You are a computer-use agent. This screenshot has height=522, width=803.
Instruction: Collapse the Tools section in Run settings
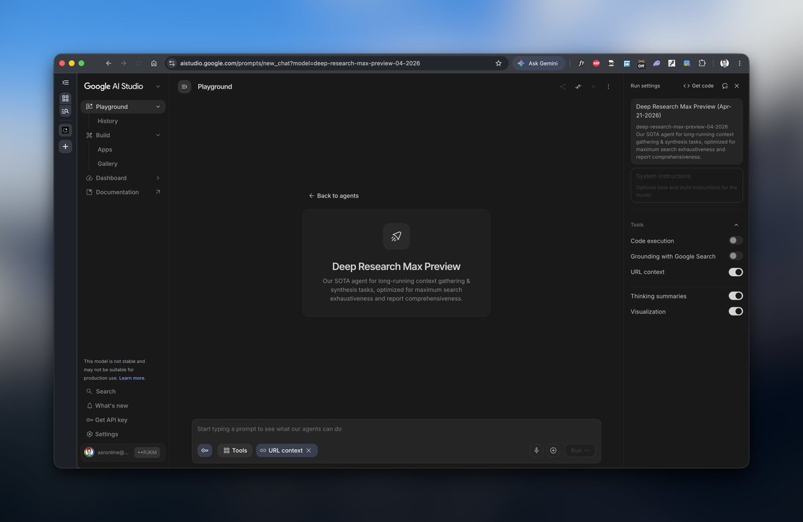(736, 225)
